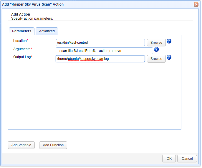Click the "Location" field label

(x=21, y=41)
